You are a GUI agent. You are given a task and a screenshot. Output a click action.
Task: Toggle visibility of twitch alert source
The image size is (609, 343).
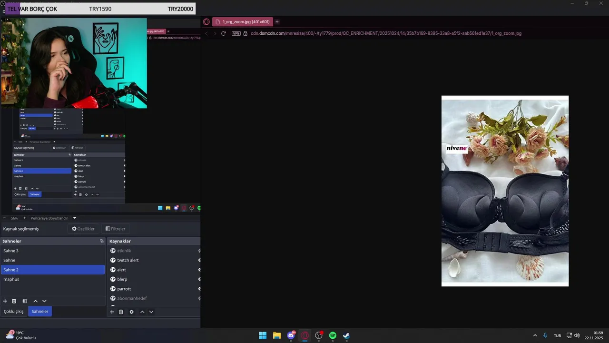pos(199,260)
